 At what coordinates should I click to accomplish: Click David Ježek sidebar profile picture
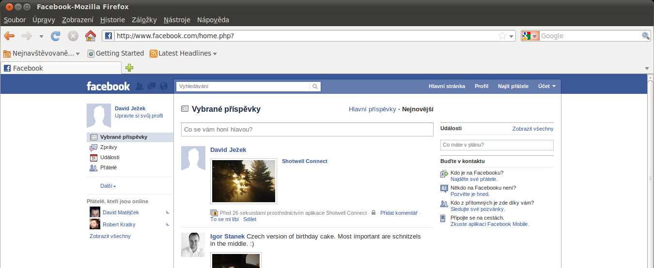[99, 116]
